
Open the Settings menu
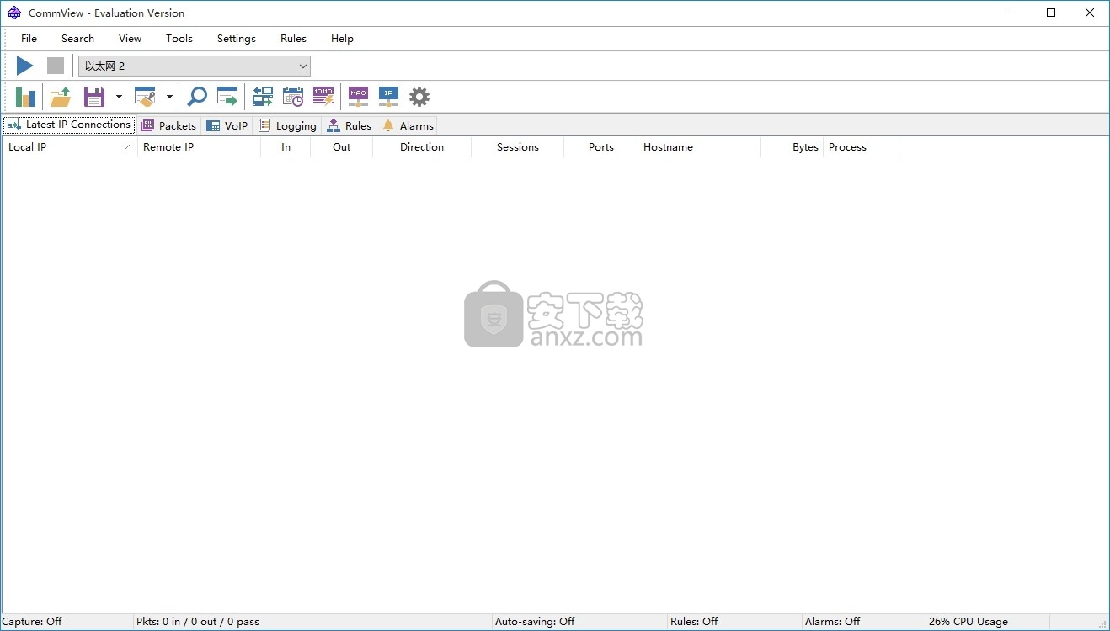[237, 39]
